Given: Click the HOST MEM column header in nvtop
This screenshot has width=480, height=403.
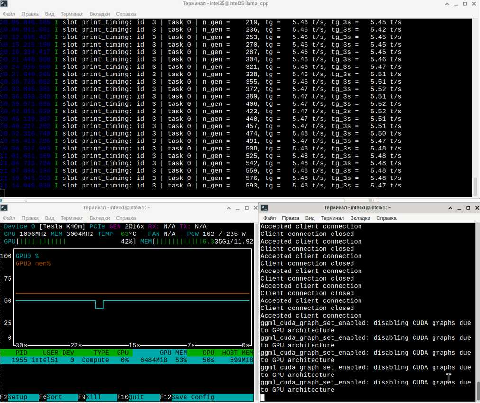Looking at the screenshot, I should 238,353.
